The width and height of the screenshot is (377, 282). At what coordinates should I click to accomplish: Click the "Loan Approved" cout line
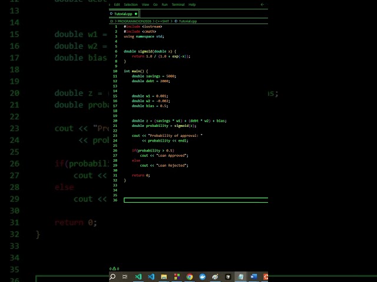tap(164, 156)
